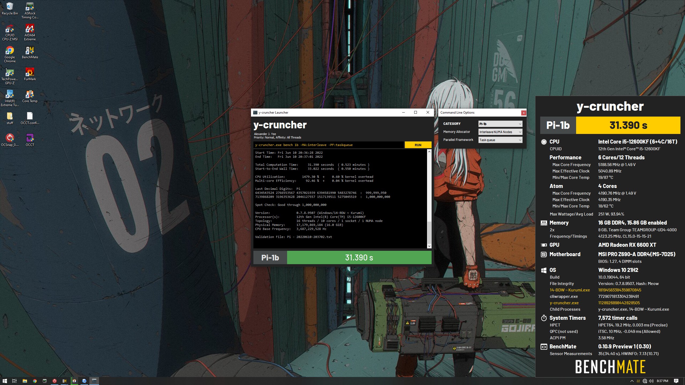The height and width of the screenshot is (385, 685).
Task: Maximize the y-cruncher Launcher window
Action: 416,113
